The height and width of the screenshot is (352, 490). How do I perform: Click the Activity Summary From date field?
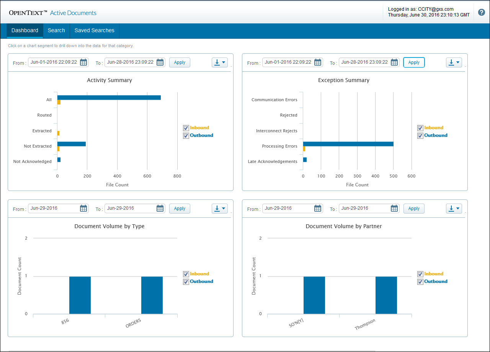click(x=54, y=62)
